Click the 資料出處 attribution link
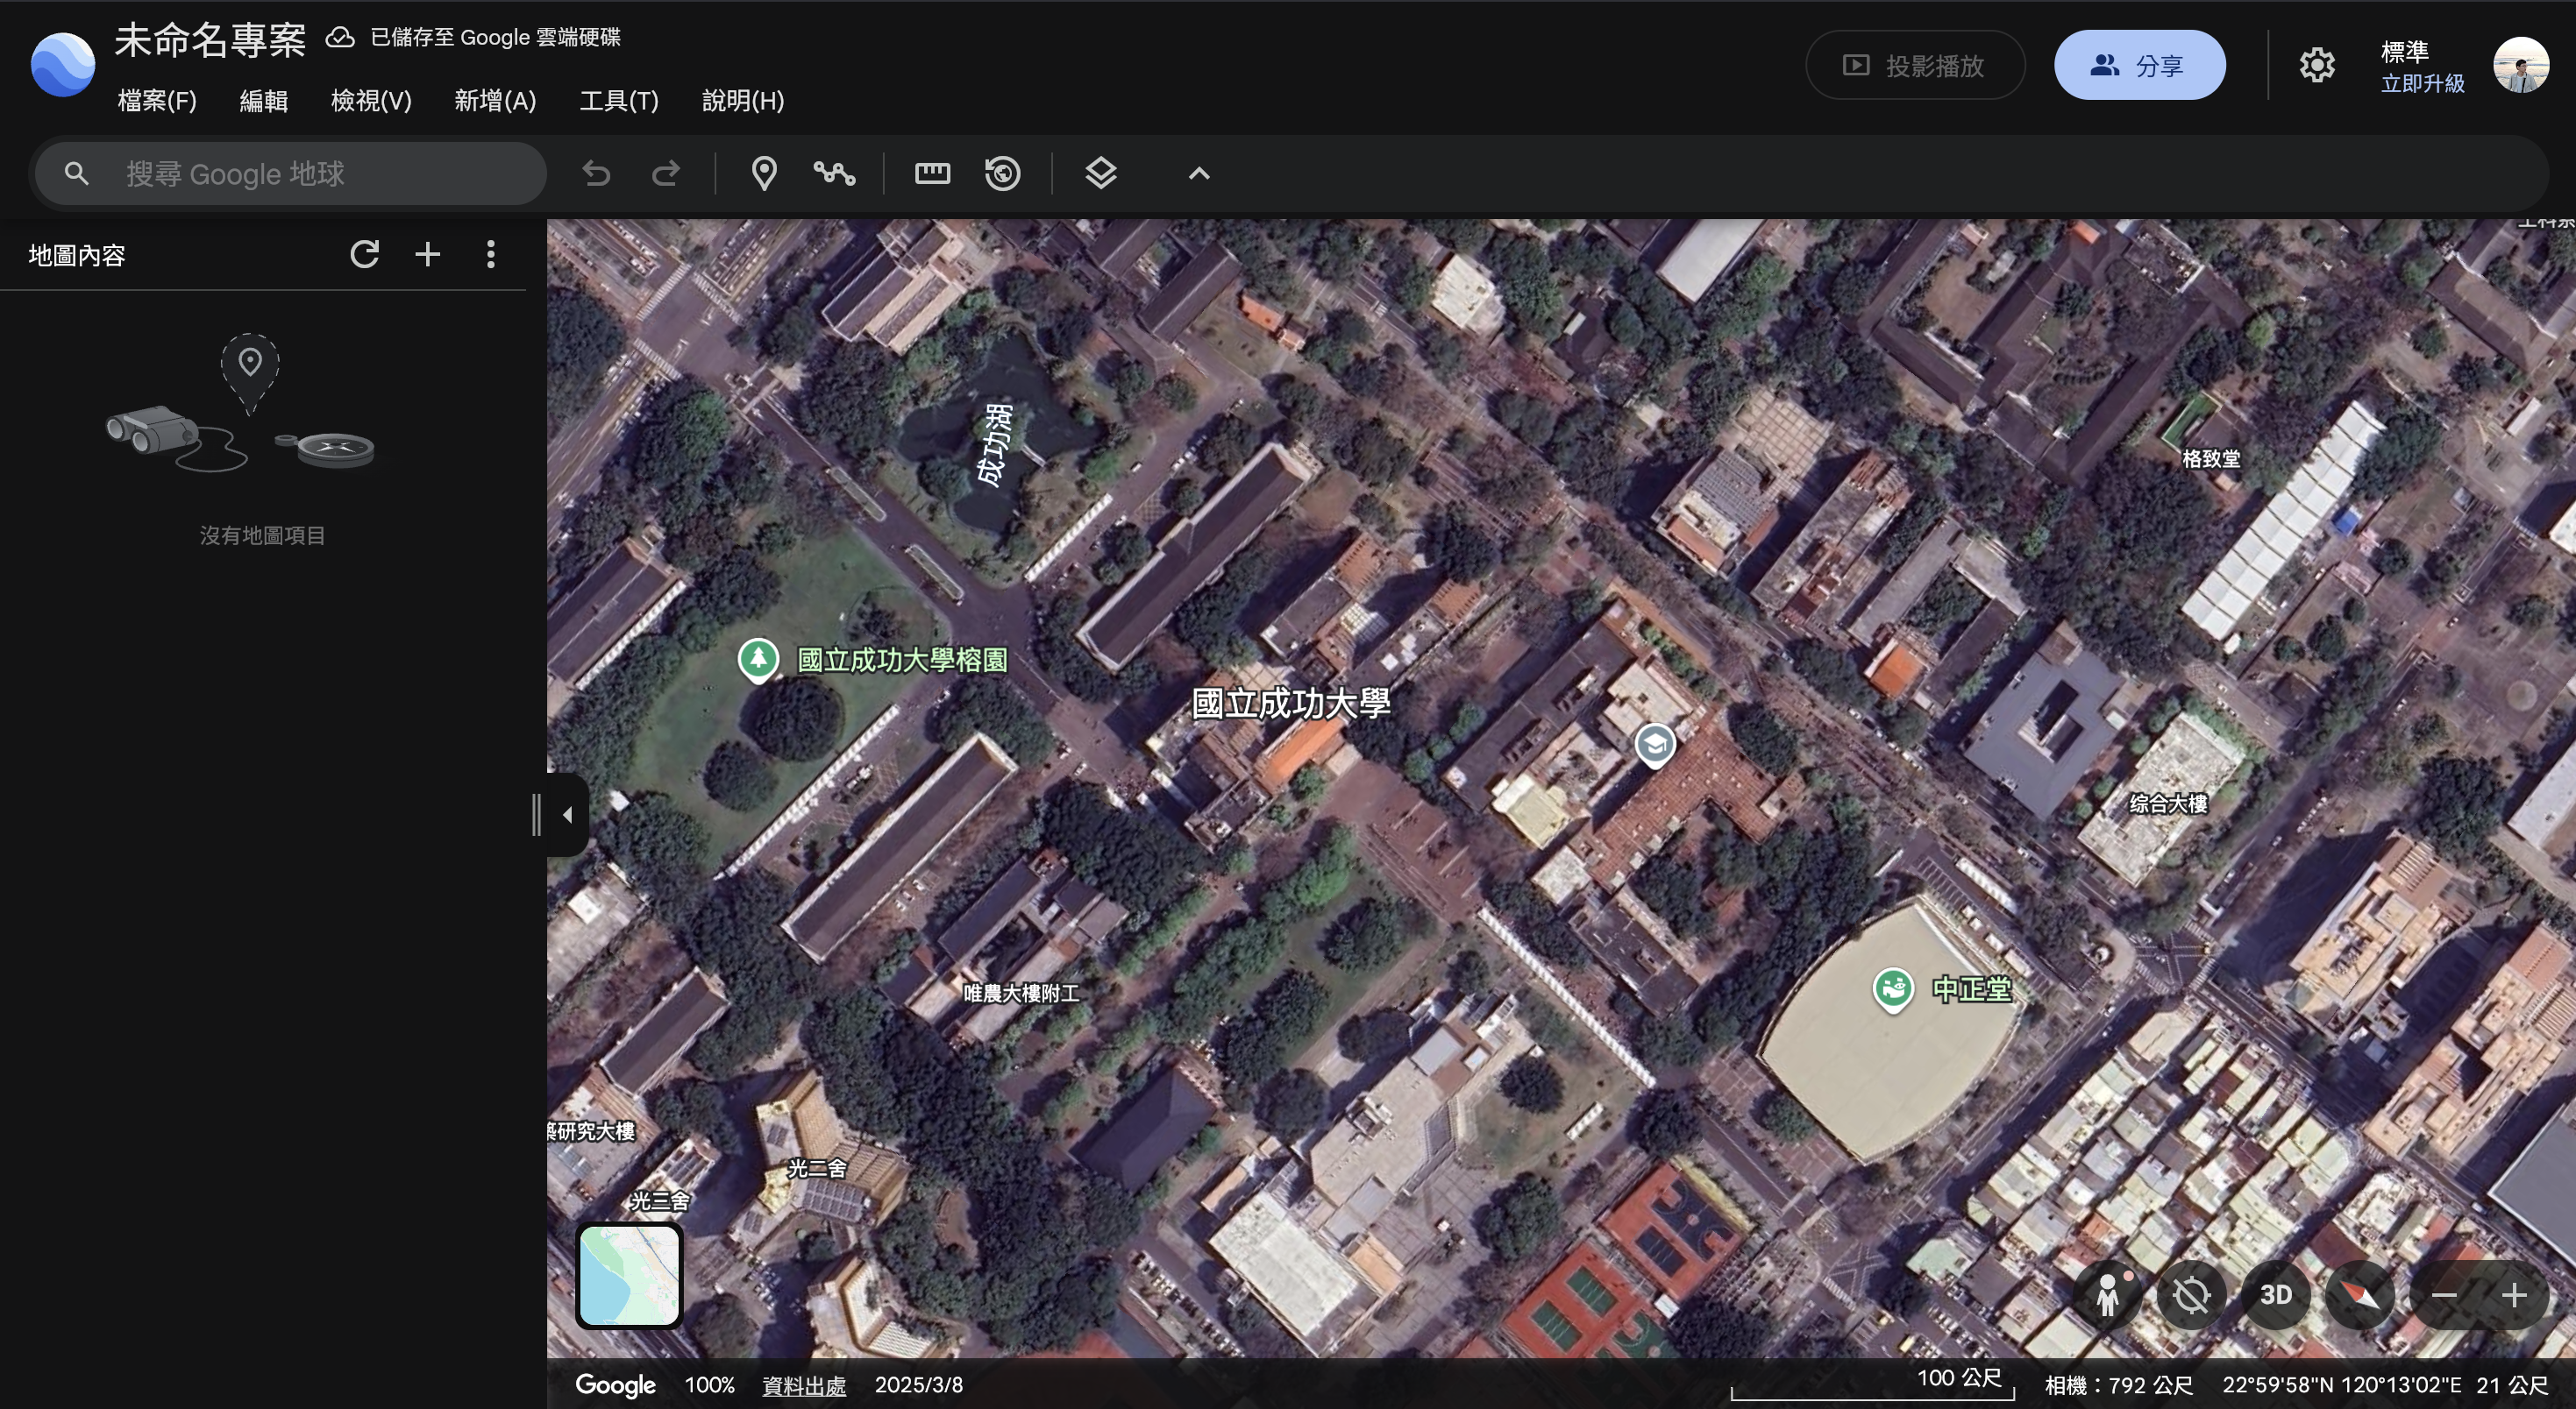This screenshot has width=2576, height=1409. point(803,1385)
